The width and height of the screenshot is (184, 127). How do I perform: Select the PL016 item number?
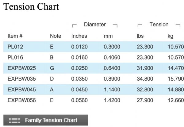(x=15, y=57)
